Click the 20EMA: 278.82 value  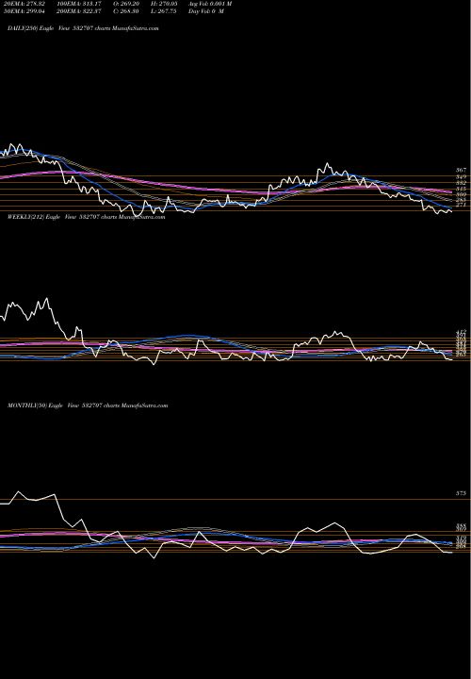26,4
